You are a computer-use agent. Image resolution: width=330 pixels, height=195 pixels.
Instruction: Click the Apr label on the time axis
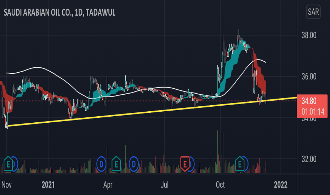pyautogui.click(x=108, y=185)
